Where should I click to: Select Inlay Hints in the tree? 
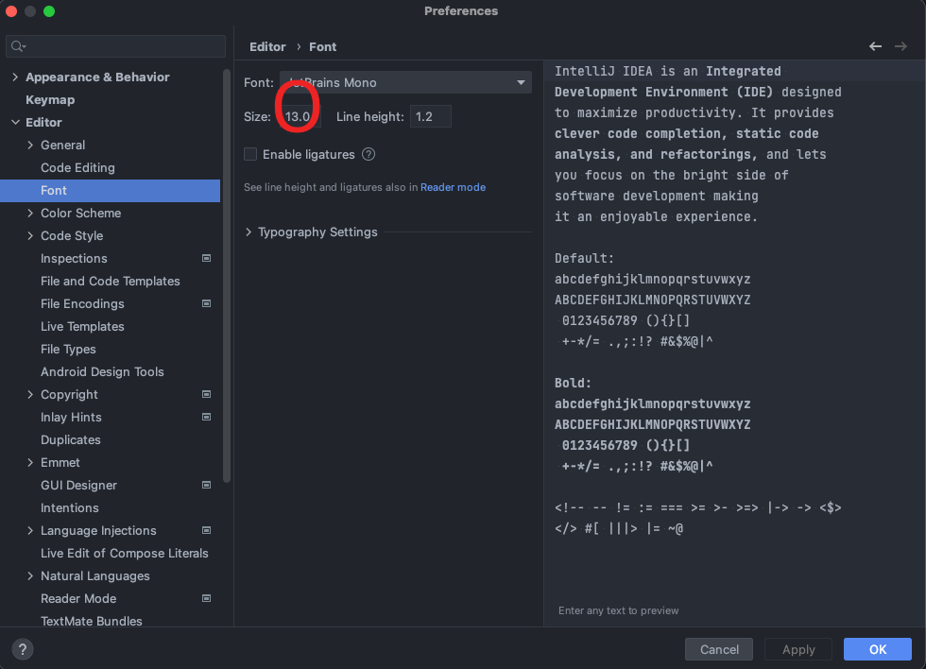pos(71,417)
